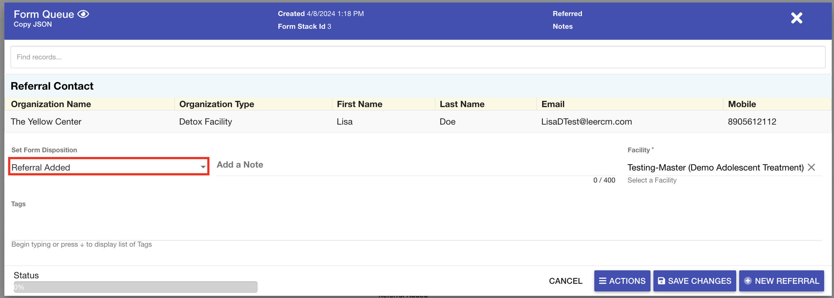This screenshot has width=834, height=298.
Task: Click Copy JSON link
Action: tap(33, 24)
